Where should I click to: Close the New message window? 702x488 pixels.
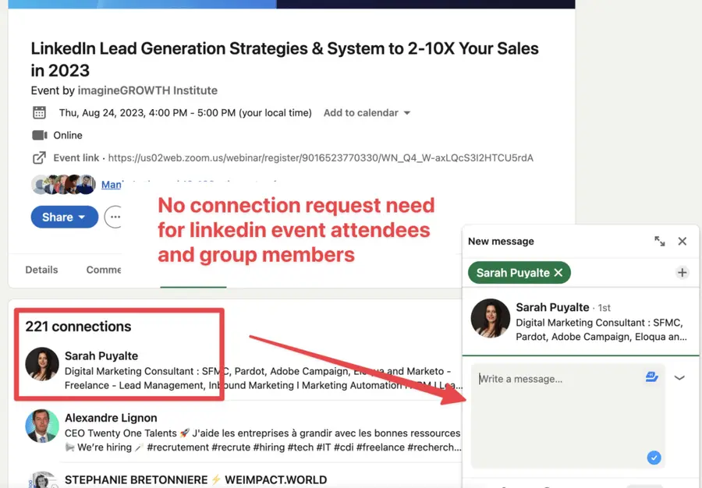pyautogui.click(x=682, y=241)
